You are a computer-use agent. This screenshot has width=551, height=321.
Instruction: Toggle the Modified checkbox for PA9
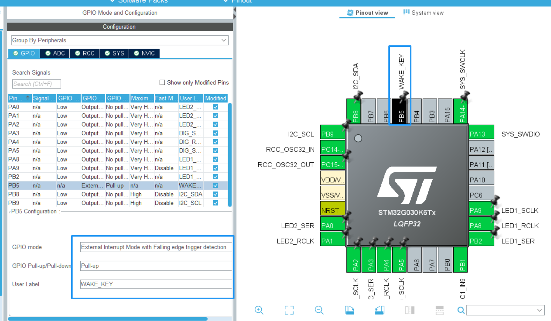[x=216, y=168]
